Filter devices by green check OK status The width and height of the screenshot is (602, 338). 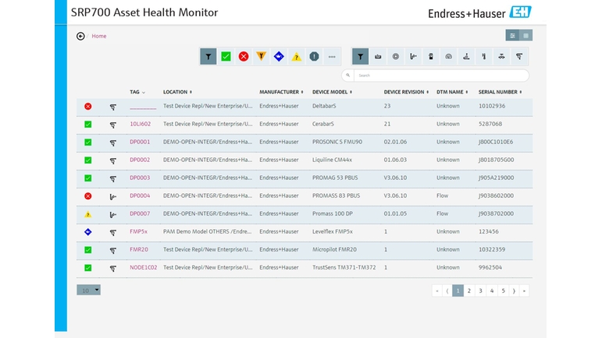[x=226, y=57]
